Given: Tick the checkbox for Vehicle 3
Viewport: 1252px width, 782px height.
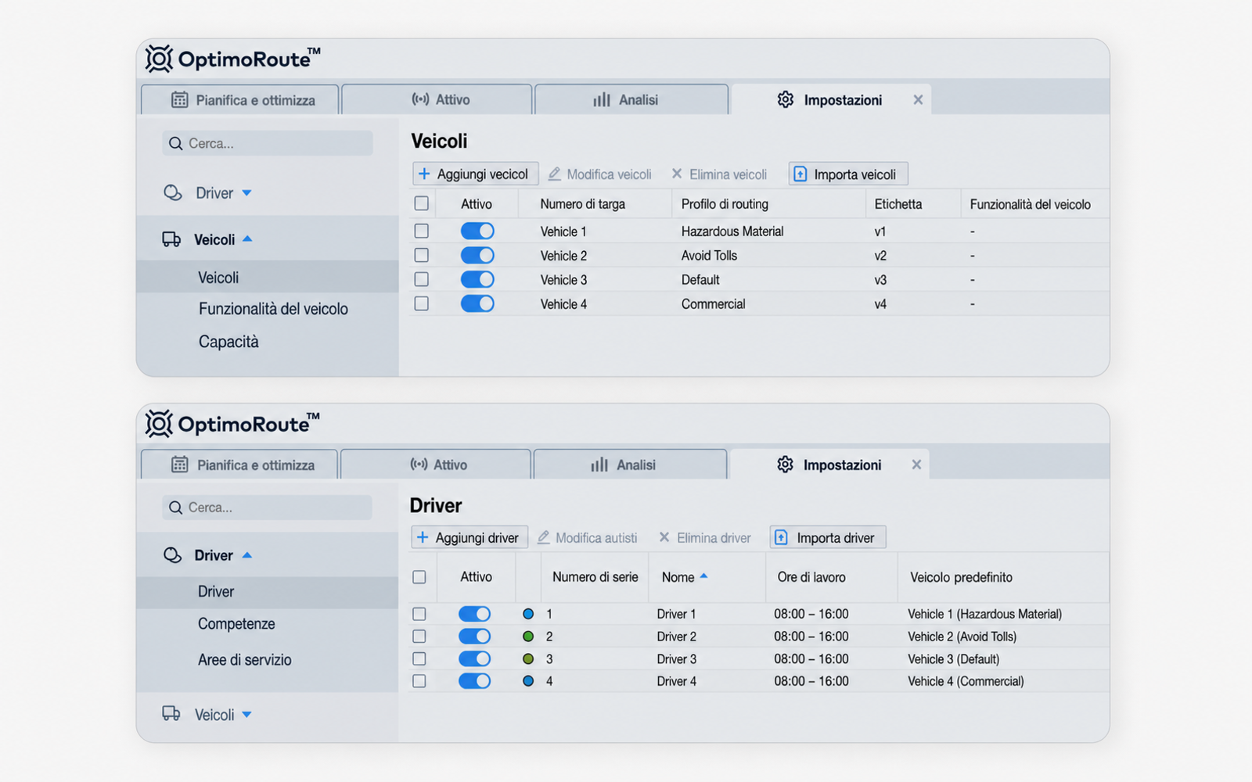Looking at the screenshot, I should click(x=422, y=279).
